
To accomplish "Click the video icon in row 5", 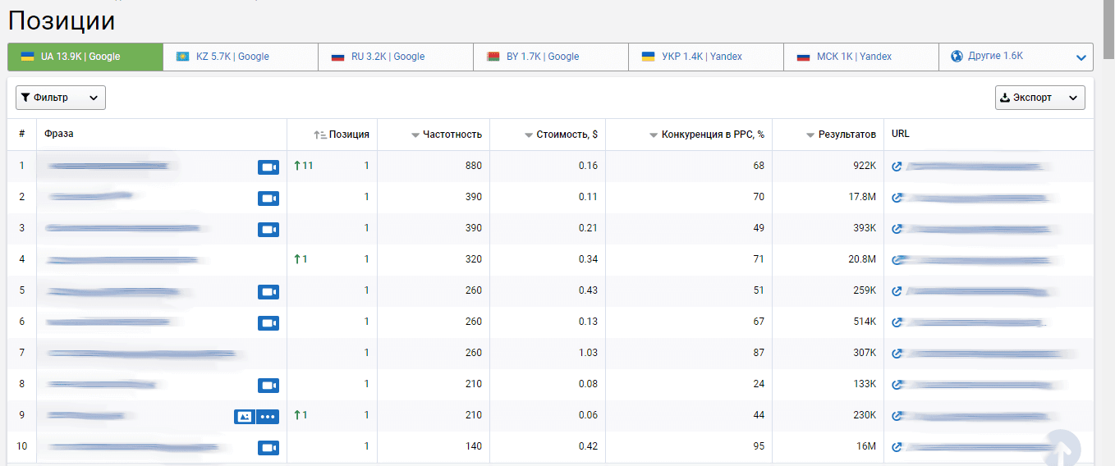I will click(268, 291).
